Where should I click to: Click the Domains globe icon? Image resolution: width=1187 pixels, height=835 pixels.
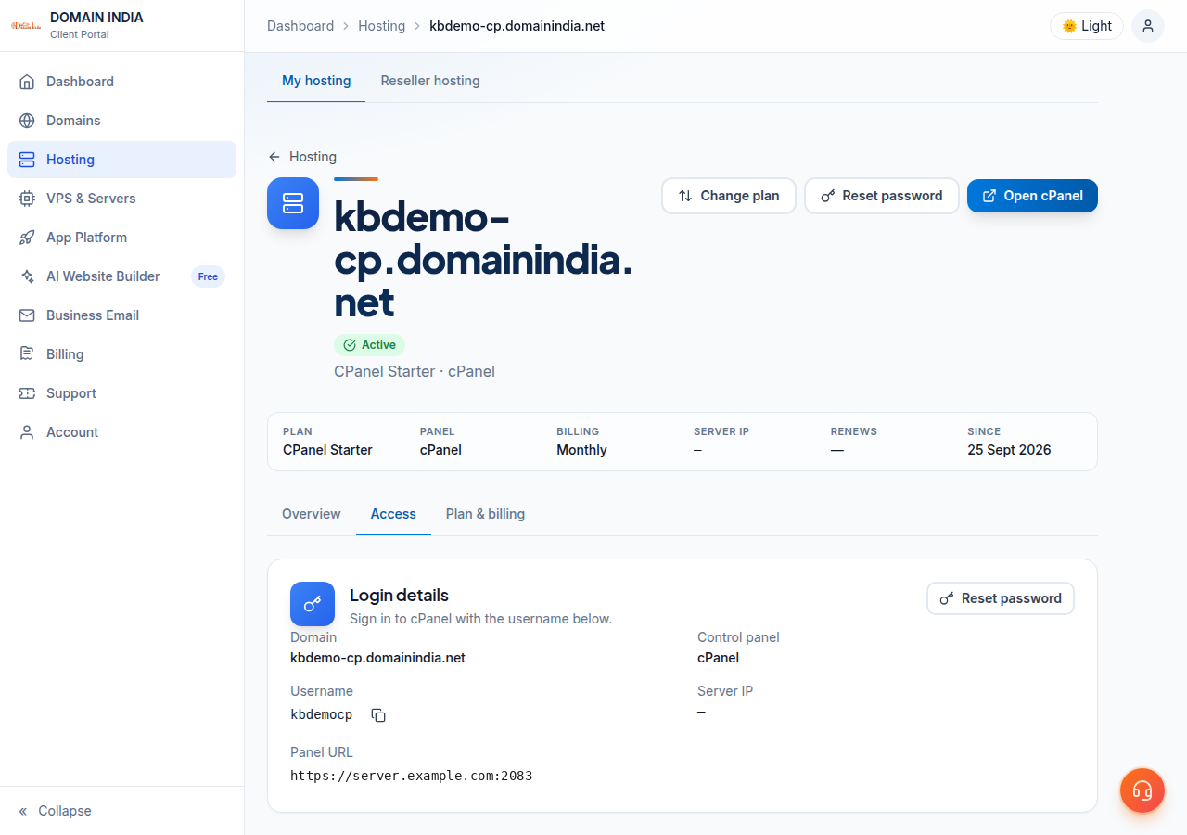(27, 121)
